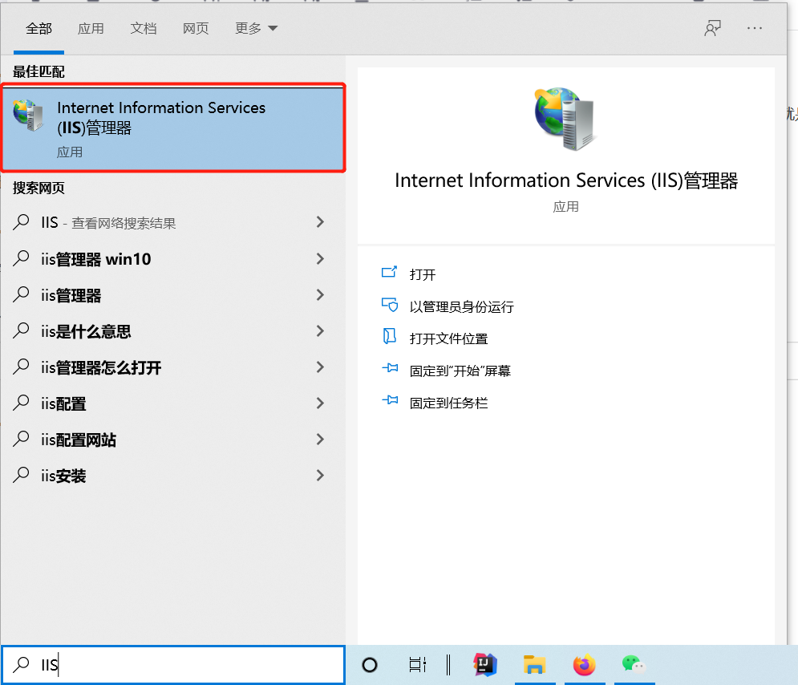
Task: Switch to the 全部 tab
Action: pos(38,29)
